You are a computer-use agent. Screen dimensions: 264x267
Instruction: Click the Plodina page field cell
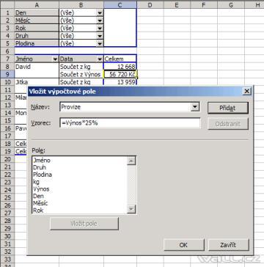37,43
